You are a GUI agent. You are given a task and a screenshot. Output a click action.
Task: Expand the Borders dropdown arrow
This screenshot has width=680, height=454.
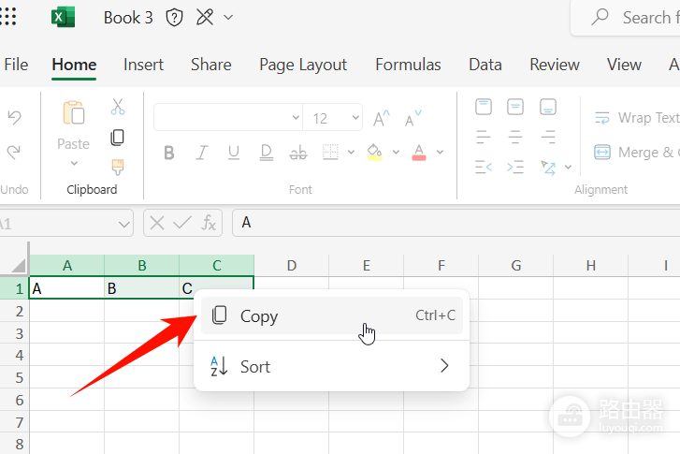click(x=351, y=153)
